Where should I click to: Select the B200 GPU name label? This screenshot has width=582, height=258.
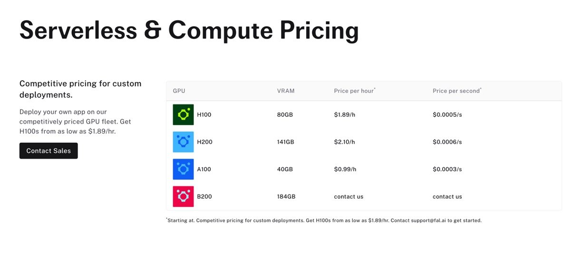coord(204,196)
